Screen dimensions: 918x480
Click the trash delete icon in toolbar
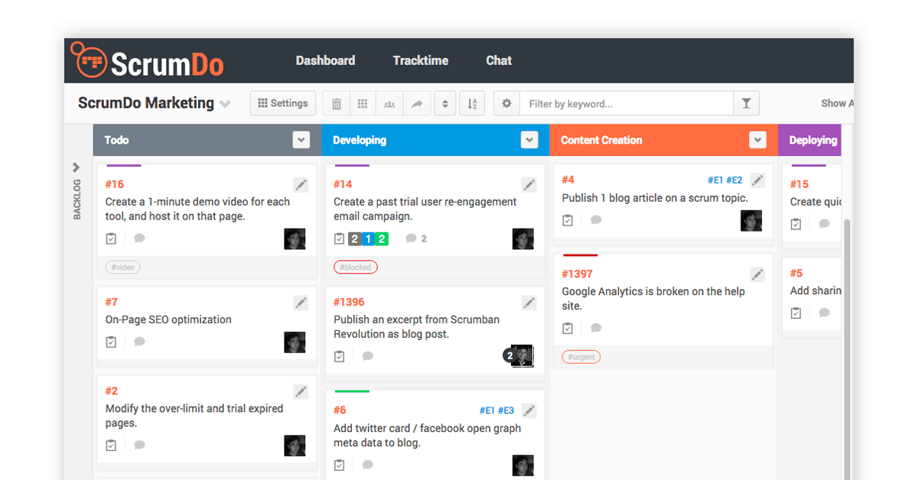point(337,104)
